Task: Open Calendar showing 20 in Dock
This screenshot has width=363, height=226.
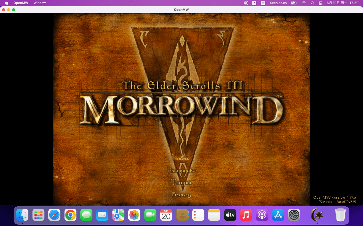Action: [166, 215]
